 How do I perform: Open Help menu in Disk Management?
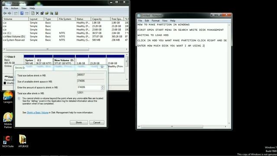click(32, 8)
